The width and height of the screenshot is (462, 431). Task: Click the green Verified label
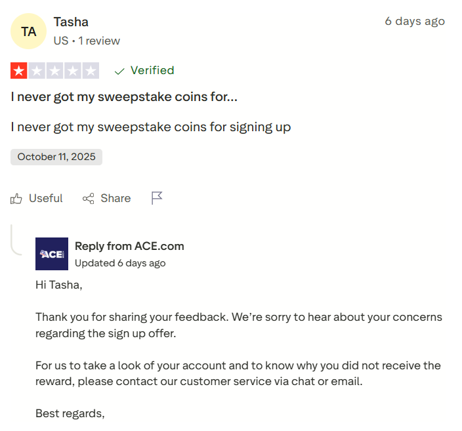[152, 70]
